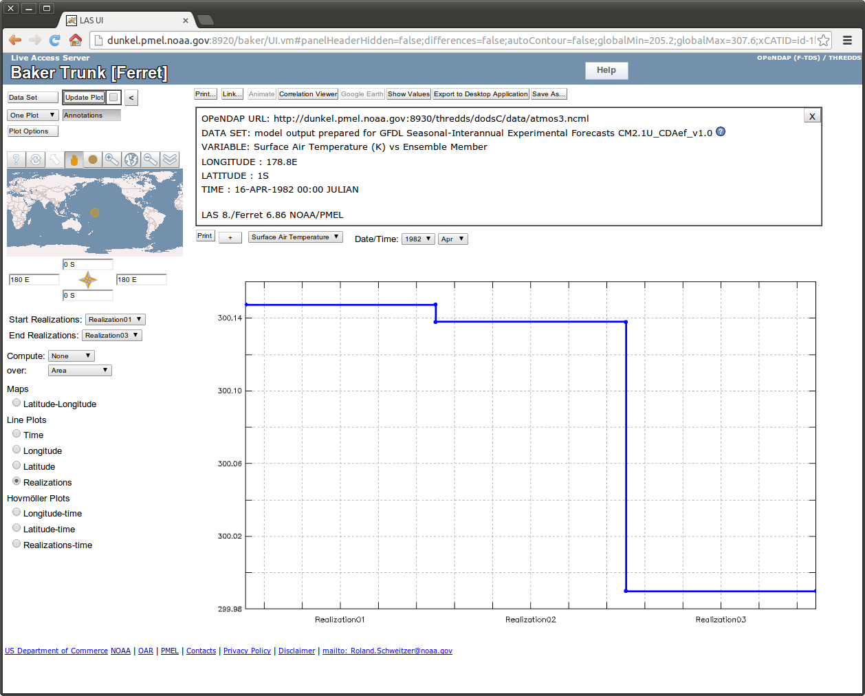The height and width of the screenshot is (696, 865).
Task: Open the Compute None dropdown
Action: click(x=72, y=356)
